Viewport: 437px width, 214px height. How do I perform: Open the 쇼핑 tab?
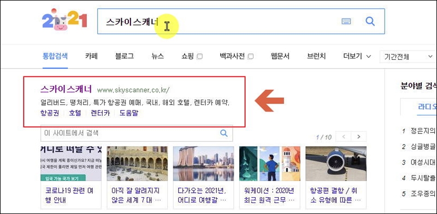click(187, 57)
